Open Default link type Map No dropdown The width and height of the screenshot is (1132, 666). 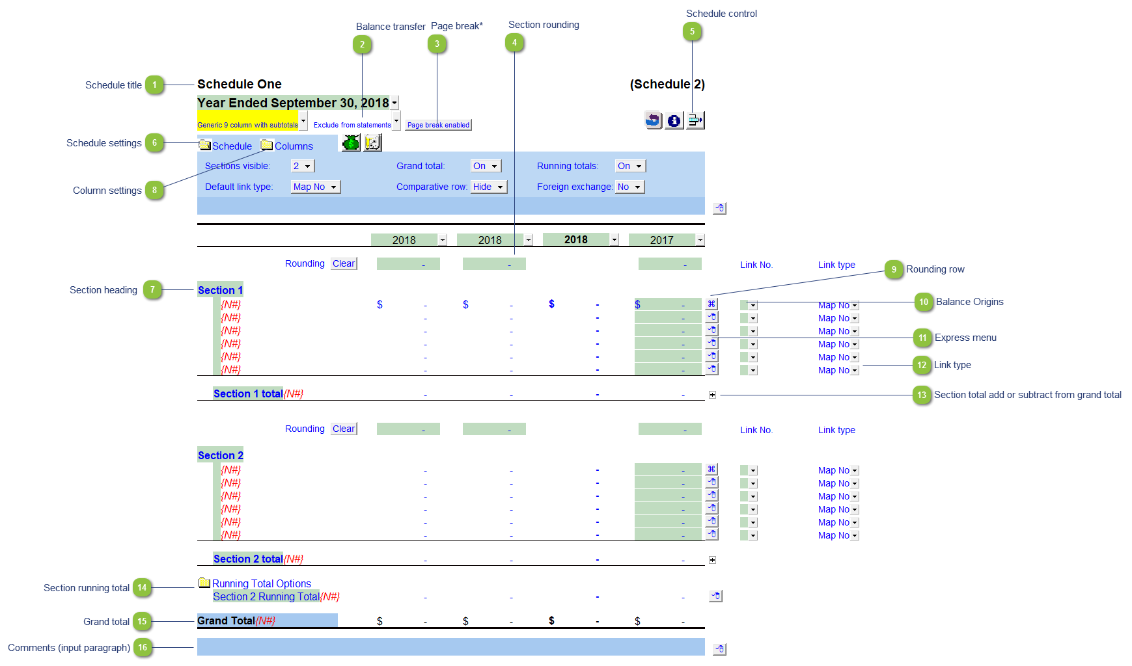click(316, 187)
